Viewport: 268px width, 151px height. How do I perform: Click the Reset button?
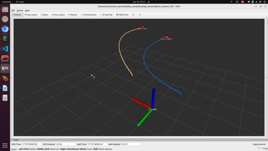coord(14,149)
